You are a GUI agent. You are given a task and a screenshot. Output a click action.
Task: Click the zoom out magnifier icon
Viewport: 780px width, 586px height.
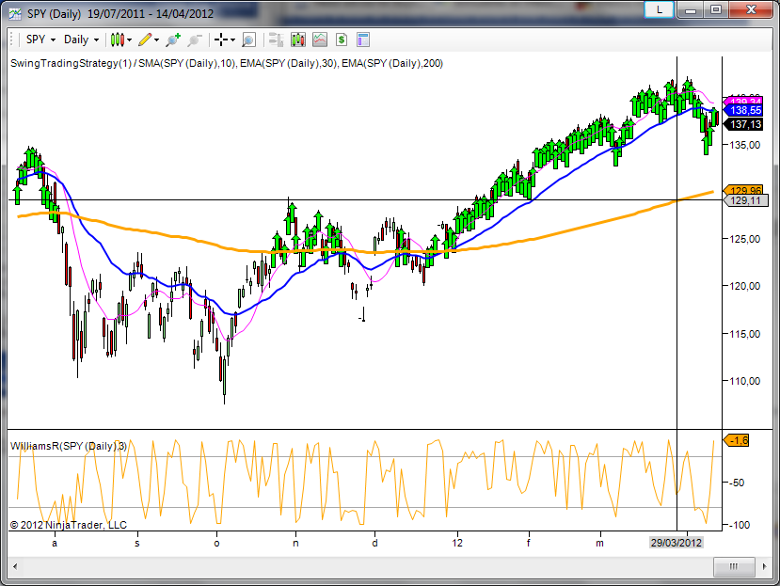pyautogui.click(x=195, y=40)
